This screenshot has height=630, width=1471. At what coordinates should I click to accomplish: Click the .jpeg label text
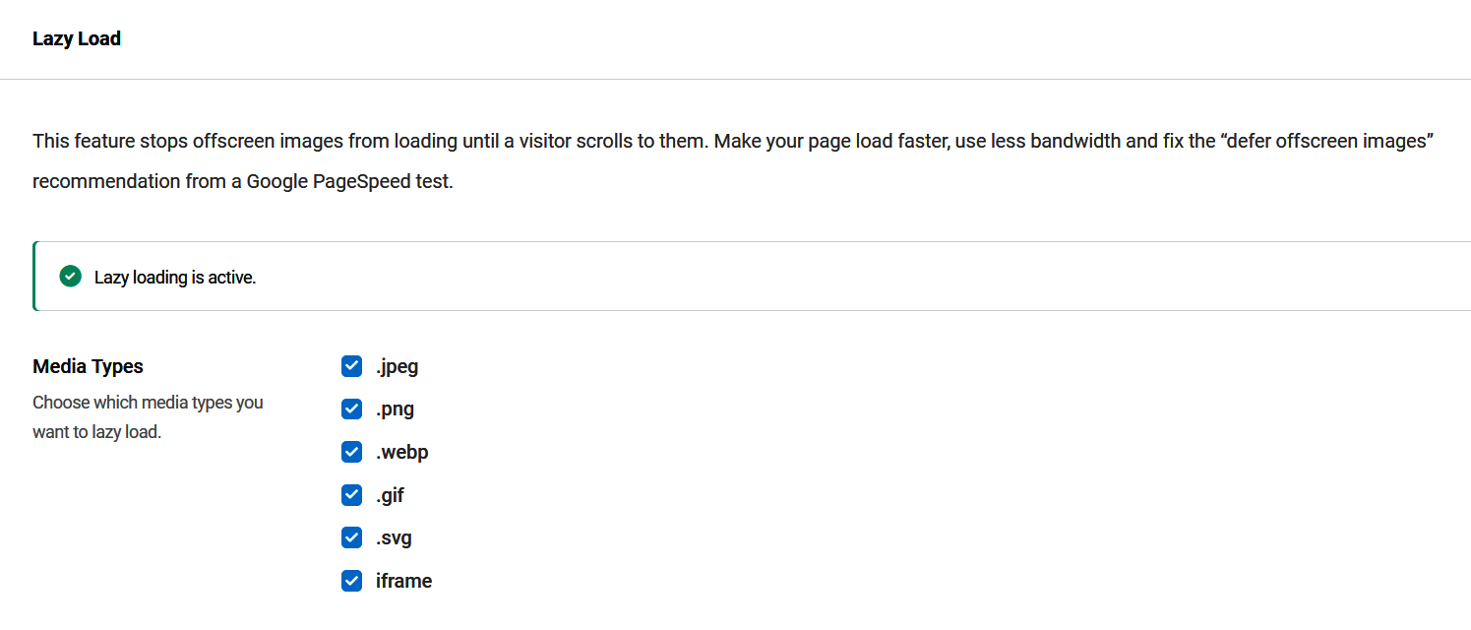(398, 367)
